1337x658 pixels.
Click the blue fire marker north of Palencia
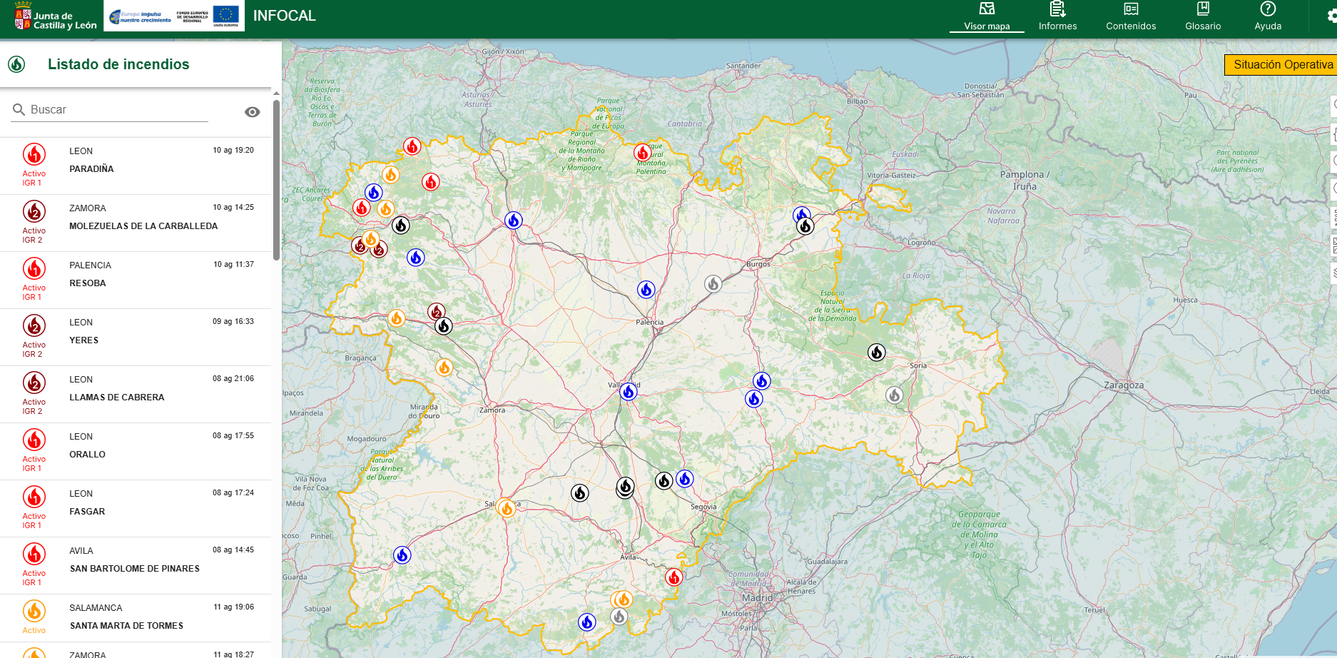click(x=646, y=290)
